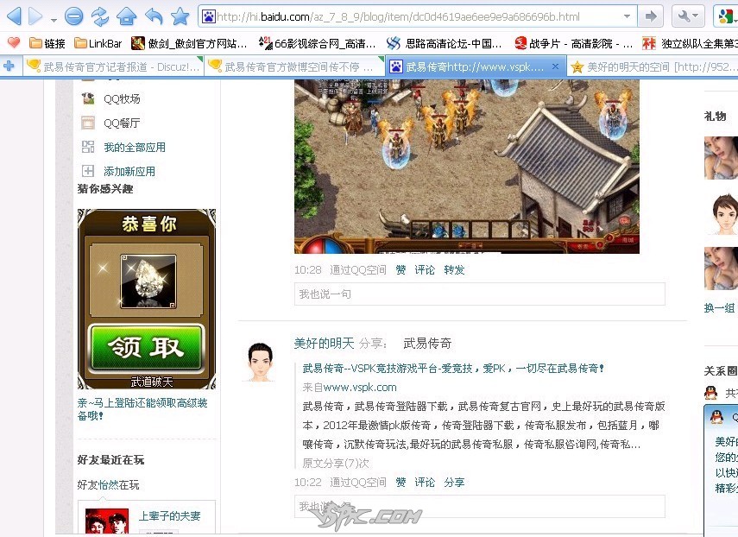Click the star Favorites icon
Viewport: 738px width, 537px height.
(x=180, y=16)
